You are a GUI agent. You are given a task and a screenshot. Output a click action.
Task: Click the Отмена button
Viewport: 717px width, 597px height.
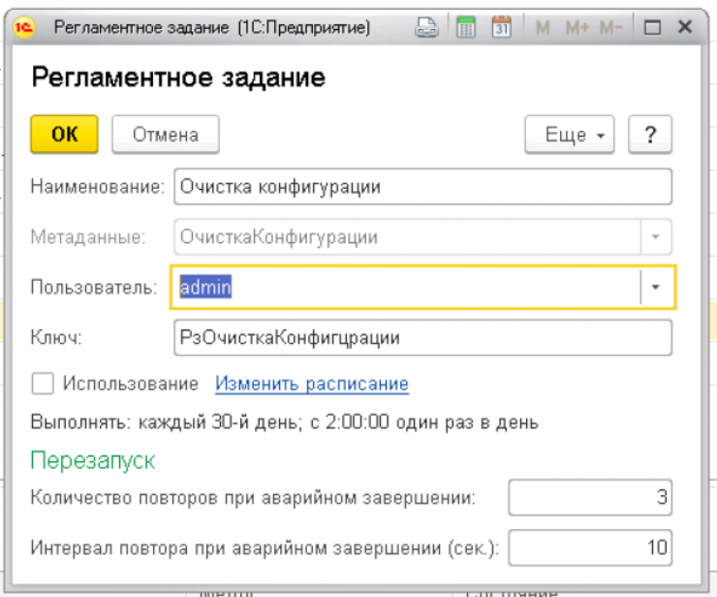pos(166,135)
